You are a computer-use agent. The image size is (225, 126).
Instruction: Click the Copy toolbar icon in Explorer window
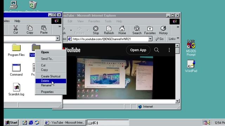coord(30,29)
